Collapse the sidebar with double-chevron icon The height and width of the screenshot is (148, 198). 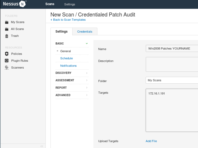click(x=42, y=146)
